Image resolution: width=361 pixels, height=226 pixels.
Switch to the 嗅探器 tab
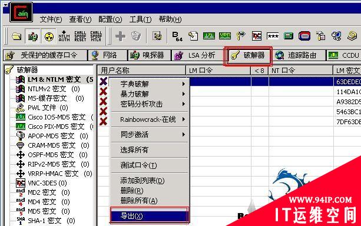coord(150,55)
